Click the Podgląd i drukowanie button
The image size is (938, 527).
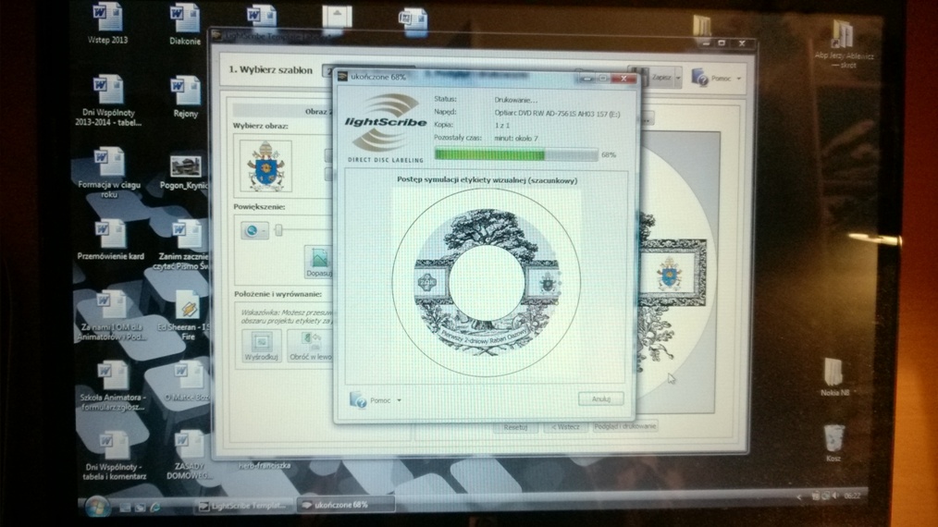point(625,426)
